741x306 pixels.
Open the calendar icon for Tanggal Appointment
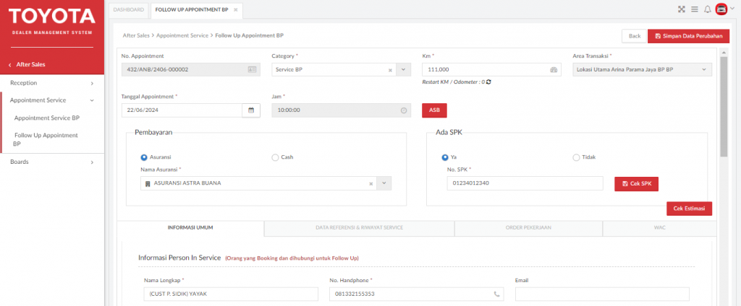point(251,110)
